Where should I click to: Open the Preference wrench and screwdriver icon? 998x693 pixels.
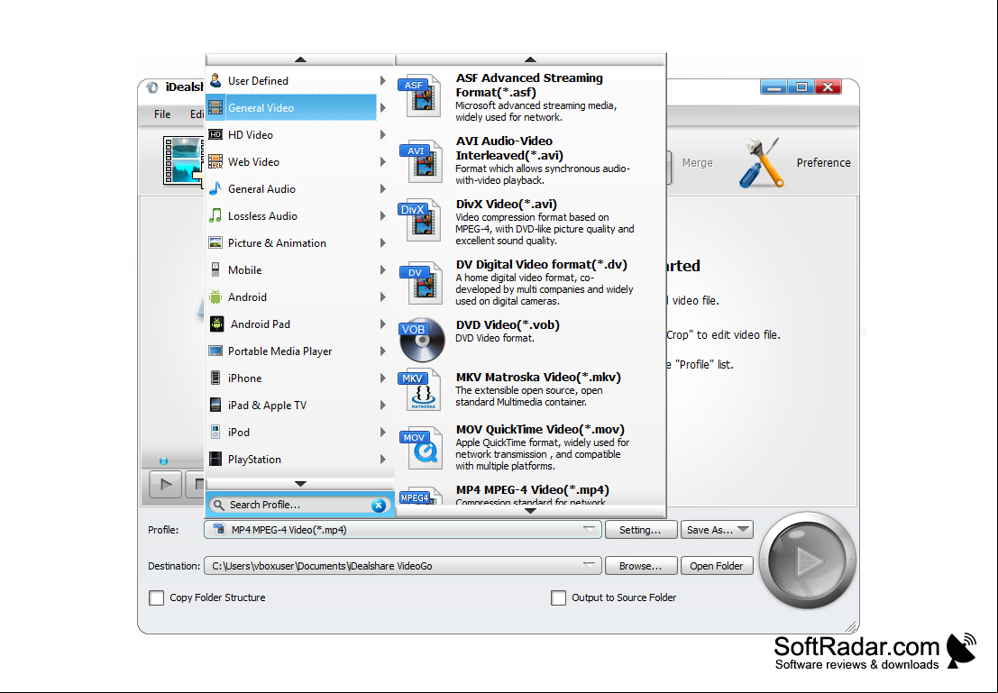[x=761, y=162]
